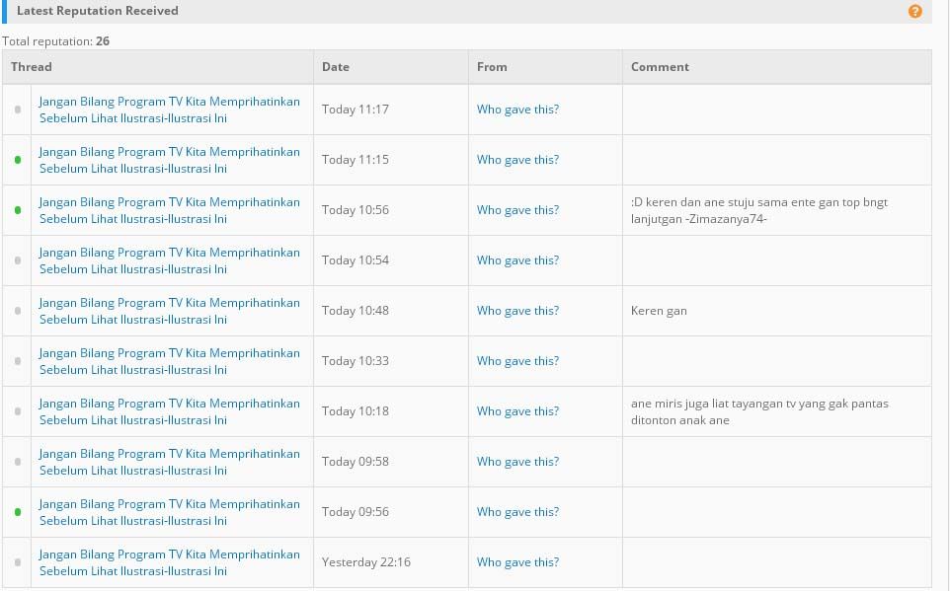The width and height of the screenshot is (950, 591).
Task: Click gray reputation dot for Today 10:48 row
Action: [18, 311]
